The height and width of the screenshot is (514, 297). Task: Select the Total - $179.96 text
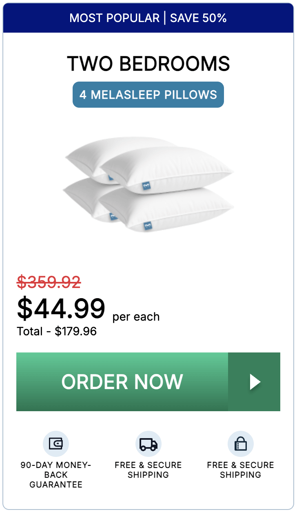pos(57,332)
